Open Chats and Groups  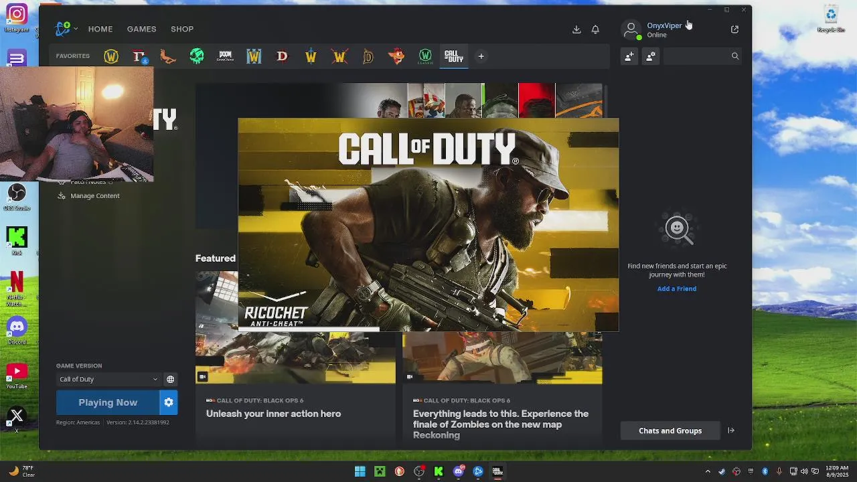pos(670,430)
